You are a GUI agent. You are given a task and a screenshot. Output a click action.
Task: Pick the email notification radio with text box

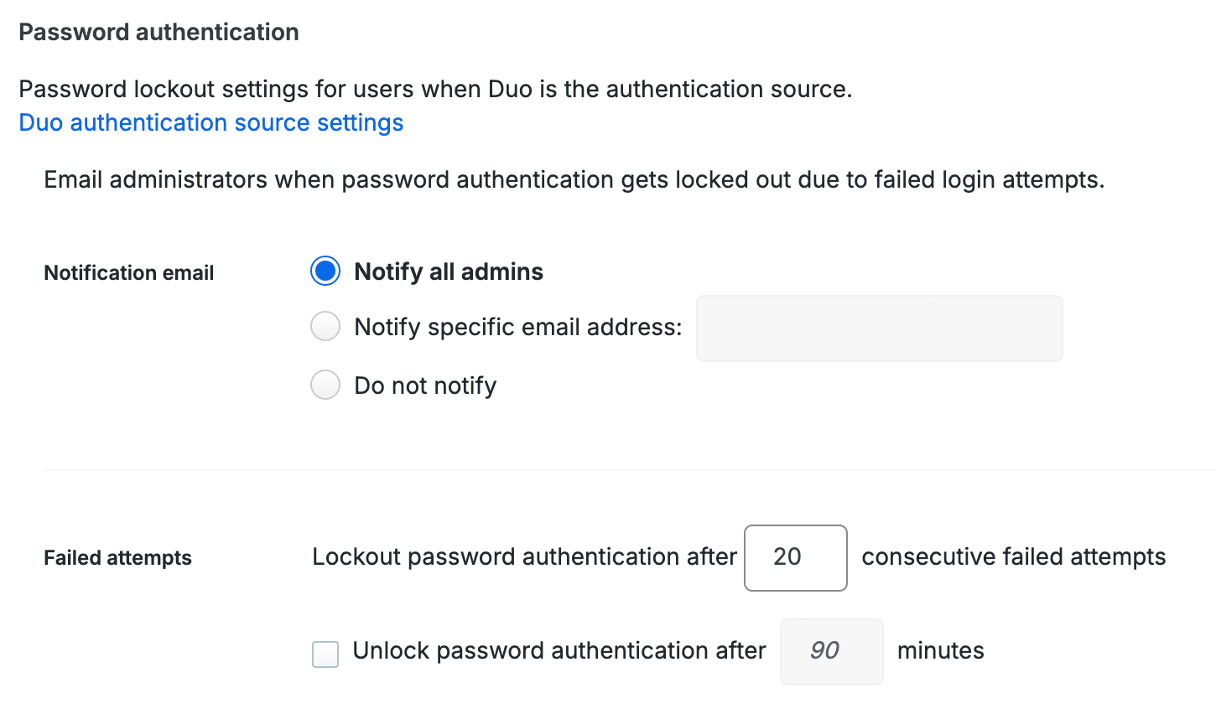[x=325, y=326]
